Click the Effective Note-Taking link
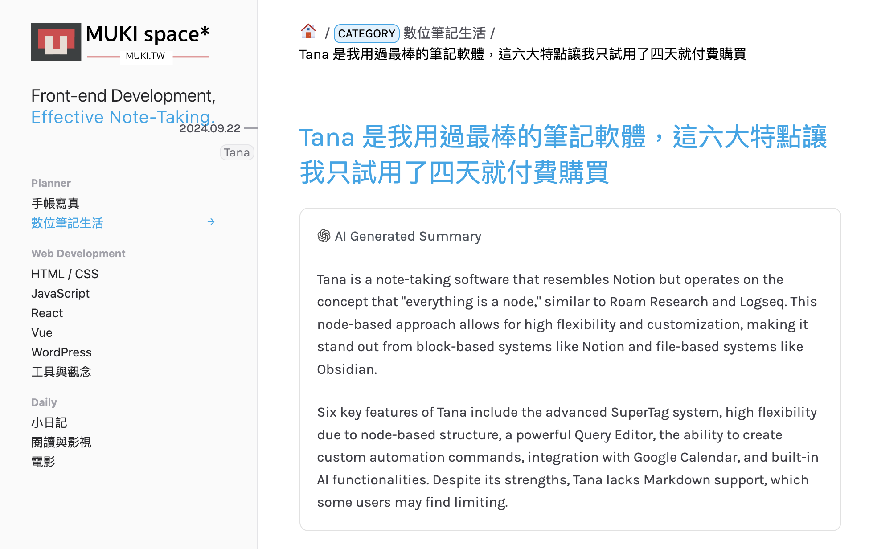This screenshot has height=549, width=869. (x=123, y=117)
